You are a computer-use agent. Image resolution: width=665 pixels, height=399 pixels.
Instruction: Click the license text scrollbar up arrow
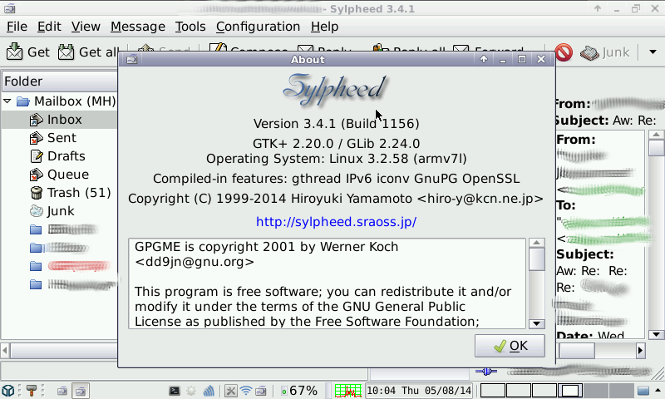(x=536, y=243)
